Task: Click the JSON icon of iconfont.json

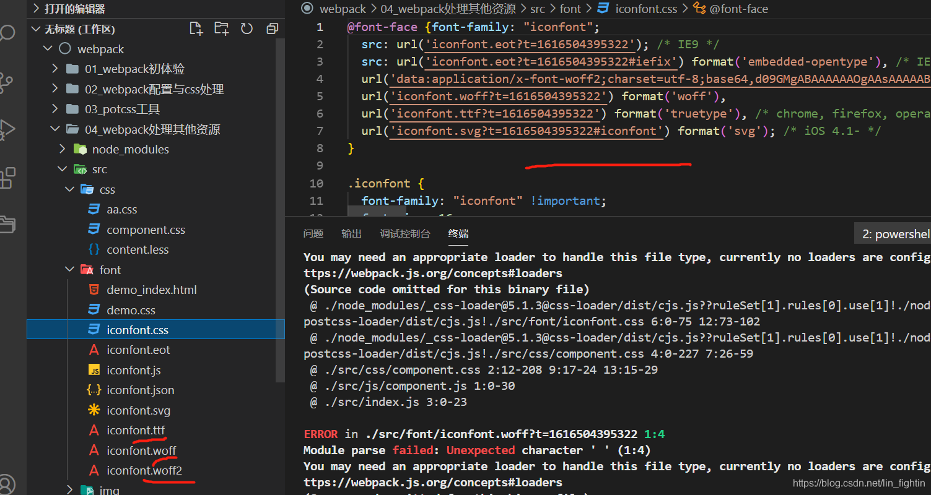Action: point(94,390)
